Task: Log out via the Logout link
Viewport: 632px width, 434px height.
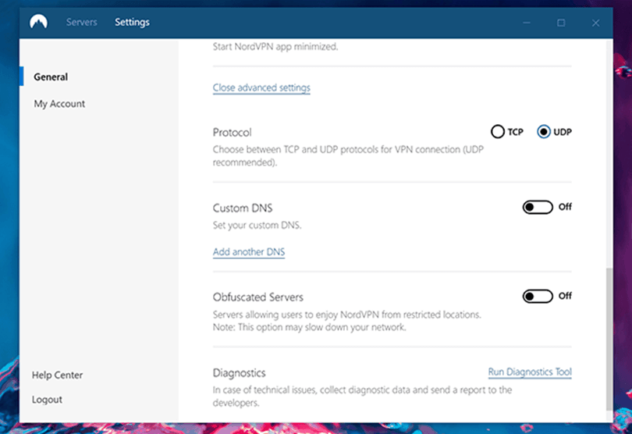Action: tap(47, 400)
